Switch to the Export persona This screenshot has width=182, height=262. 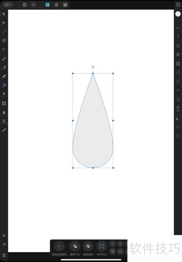pos(66,5)
